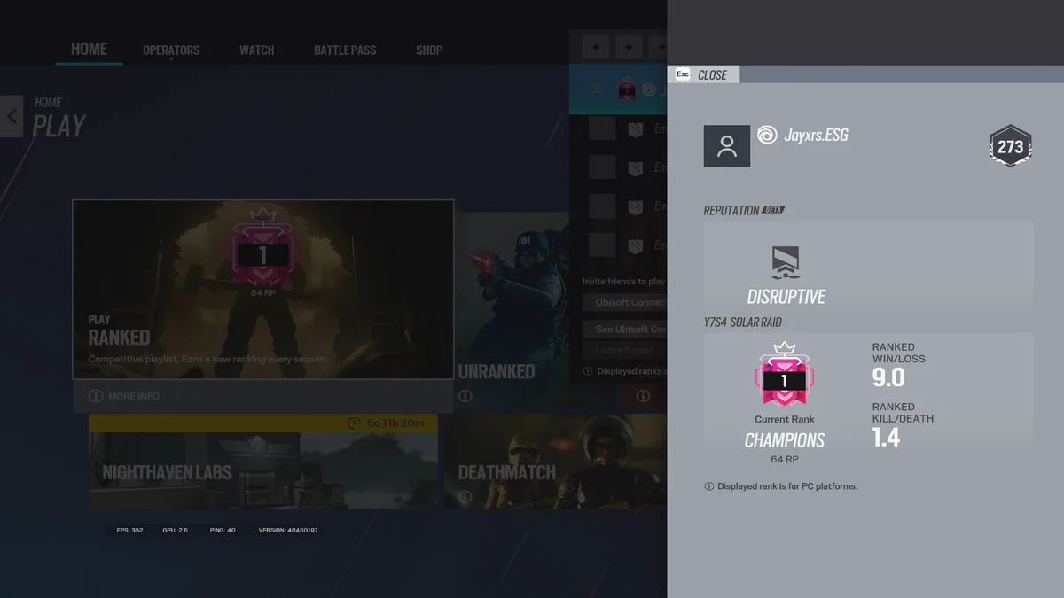
Task: Select the clearance level 273 badge
Action: coord(1011,147)
